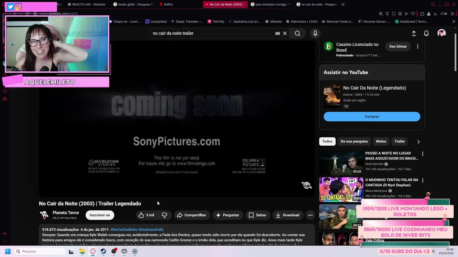Dislike the No Cair da Noite trailer
The height and width of the screenshot is (257, 458).
pos(165,215)
